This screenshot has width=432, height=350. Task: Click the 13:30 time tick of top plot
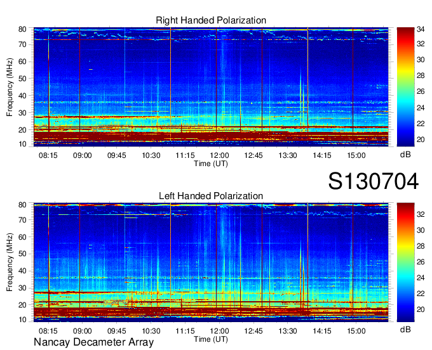[x=288, y=155]
